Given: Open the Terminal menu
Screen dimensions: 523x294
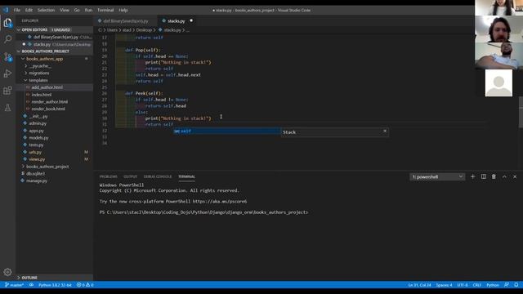Looking at the screenshot, I should tap(105, 10).
